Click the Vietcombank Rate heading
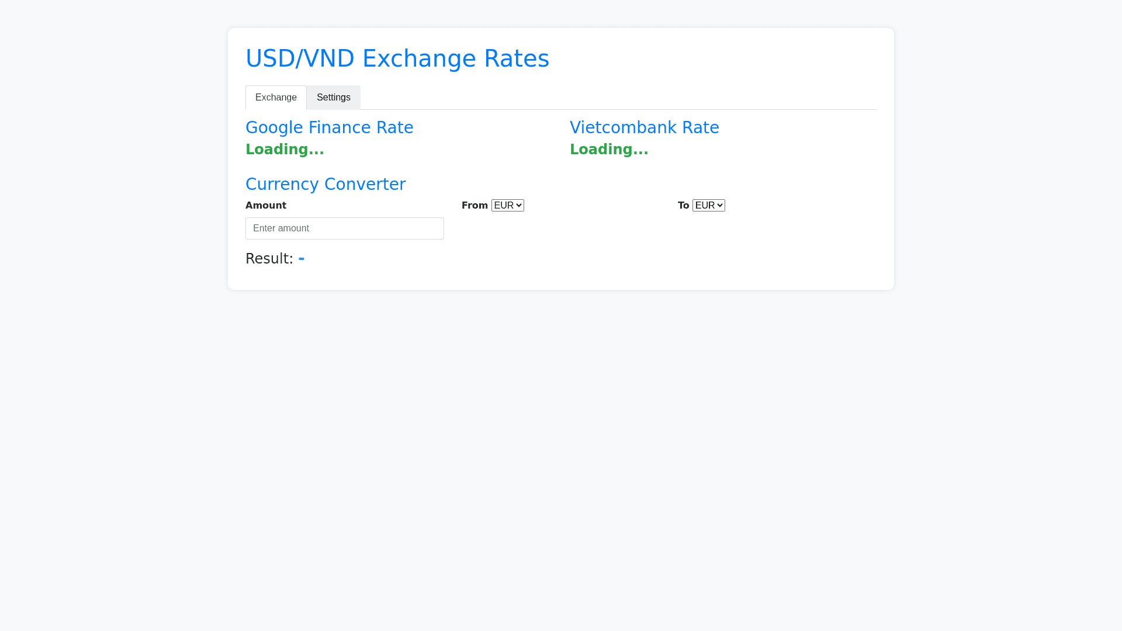This screenshot has height=631, width=1122. coord(644,127)
